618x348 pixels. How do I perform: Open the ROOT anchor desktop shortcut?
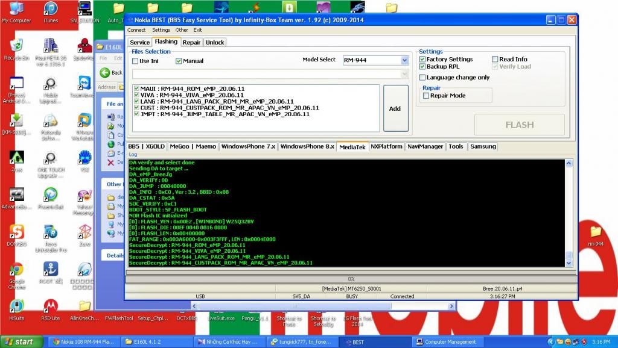(x=51, y=273)
